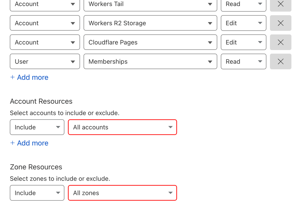Screen dimensions: 295x202
Task: Change Edit access level for Workers R2 Storage
Action: pos(243,23)
